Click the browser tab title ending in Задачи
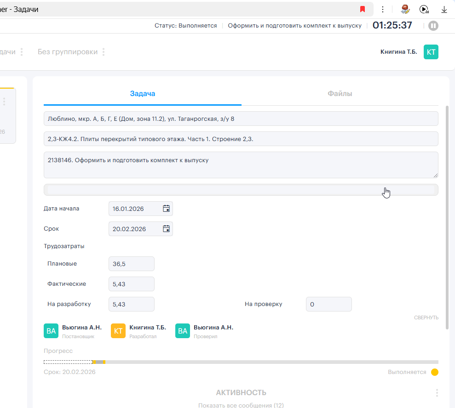Screen dimensions: 455x408 pos(19,9)
